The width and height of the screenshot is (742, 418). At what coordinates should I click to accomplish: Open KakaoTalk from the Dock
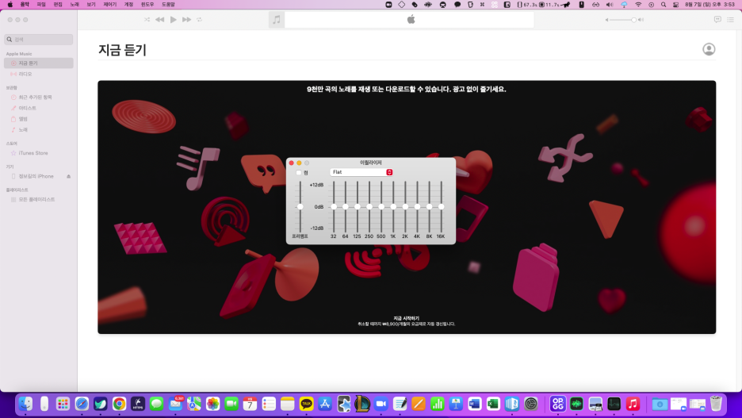click(x=306, y=404)
